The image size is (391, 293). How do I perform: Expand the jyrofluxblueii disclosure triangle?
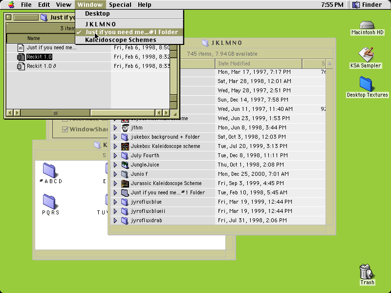point(115,211)
